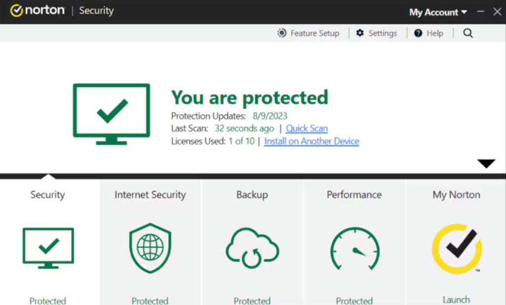Click the My Norton yellow checkmark icon
506x305 pixels.
[457, 249]
